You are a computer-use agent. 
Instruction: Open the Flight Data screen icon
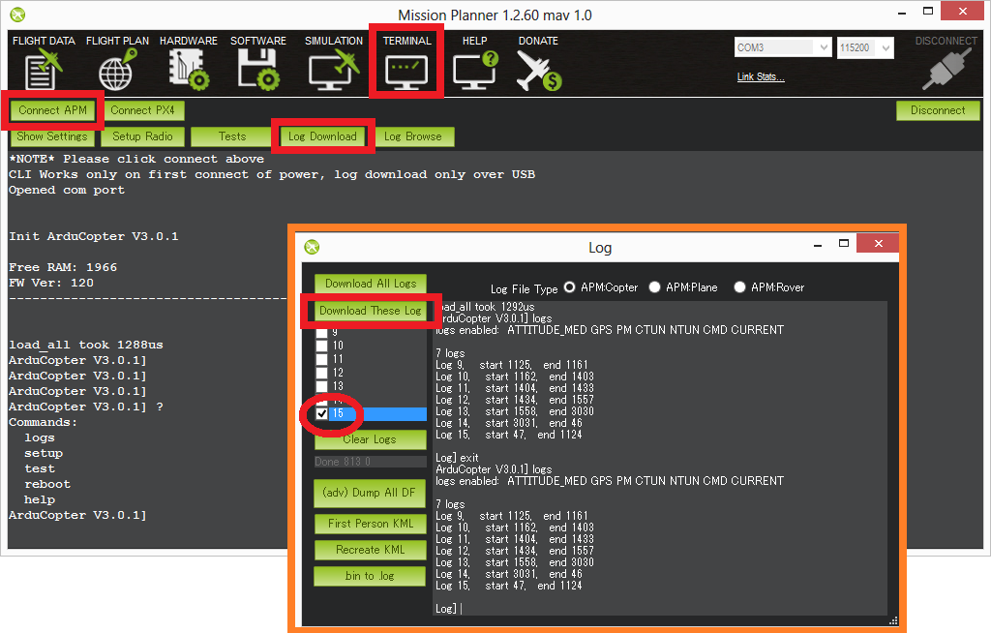[44, 70]
